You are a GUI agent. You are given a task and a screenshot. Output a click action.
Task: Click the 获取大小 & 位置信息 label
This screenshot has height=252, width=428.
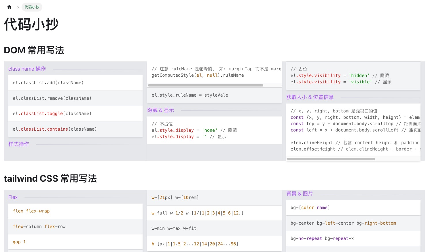click(310, 97)
